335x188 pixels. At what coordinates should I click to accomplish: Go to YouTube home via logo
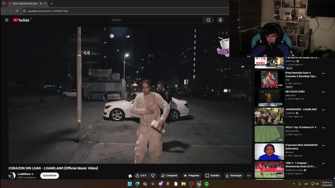click(21, 20)
